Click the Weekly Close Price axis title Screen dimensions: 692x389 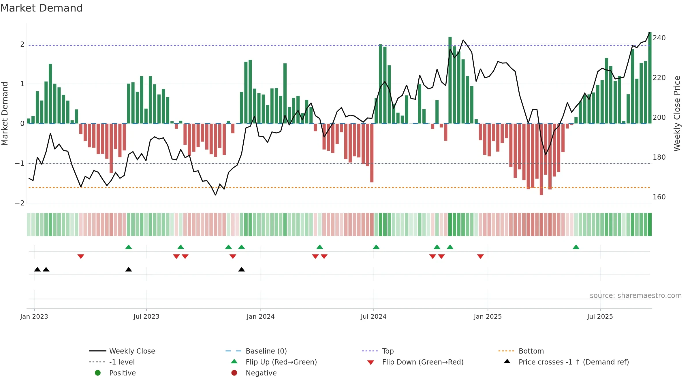(677, 114)
